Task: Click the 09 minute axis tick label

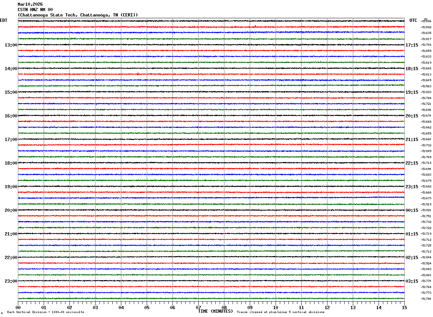Action: tap(250, 308)
